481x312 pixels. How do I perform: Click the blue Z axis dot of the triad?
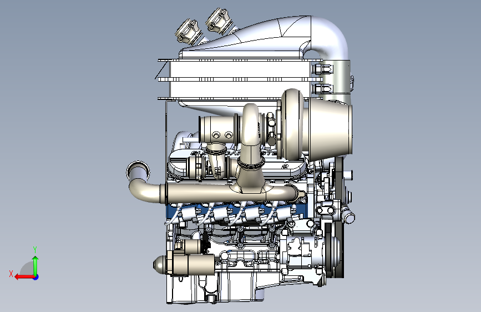[x=36, y=277]
